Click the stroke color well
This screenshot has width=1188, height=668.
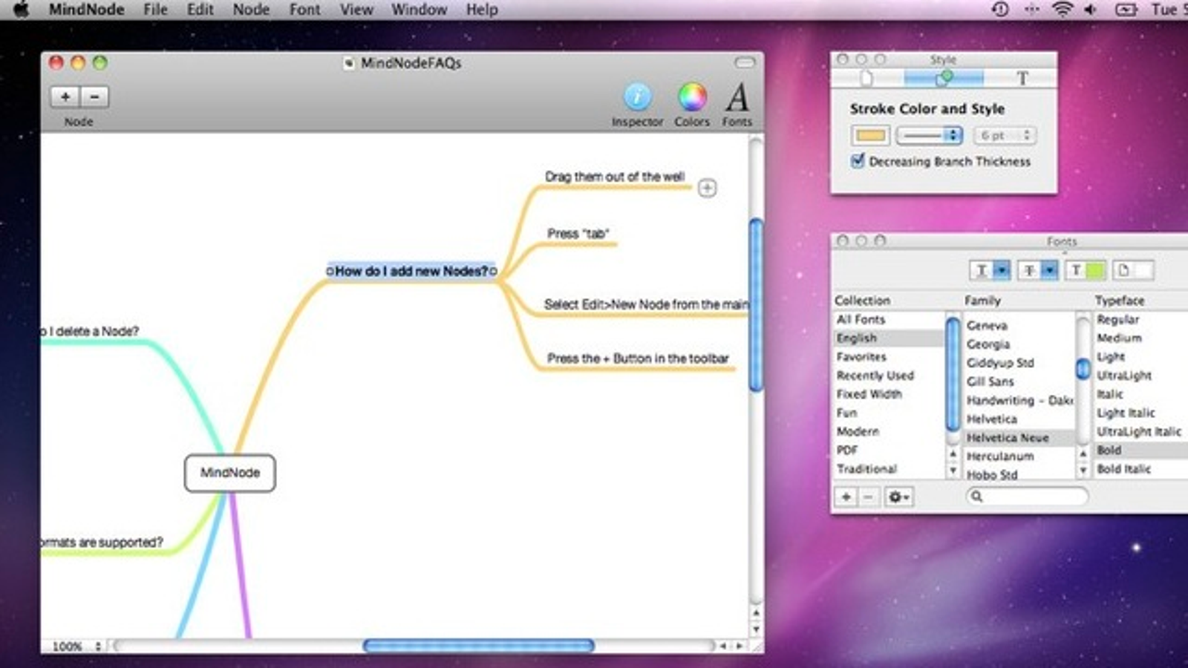coord(870,136)
